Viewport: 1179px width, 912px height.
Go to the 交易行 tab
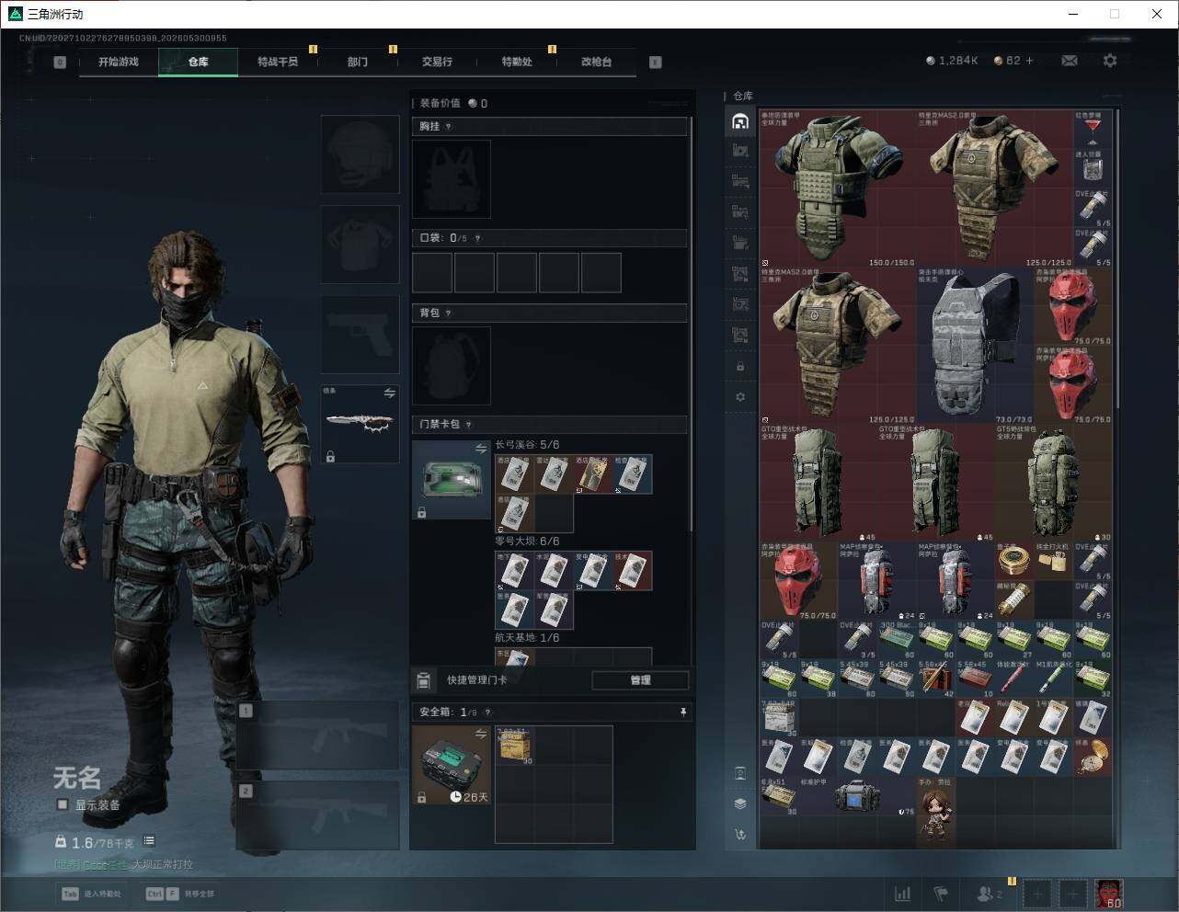(437, 62)
